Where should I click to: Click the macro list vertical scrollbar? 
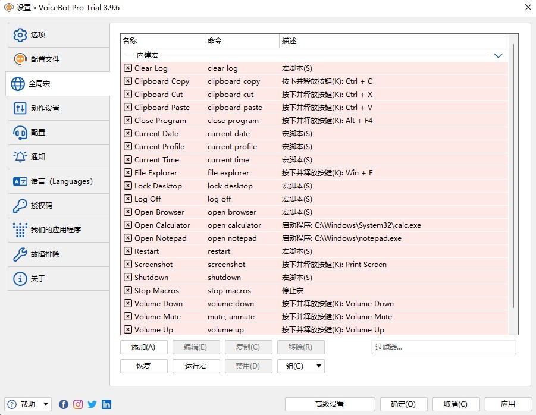tap(513, 176)
